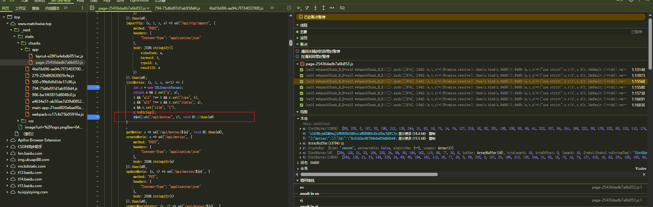
Task: Click the scope panel horizontal scrollbar thumb
Action: (x=369, y=175)
